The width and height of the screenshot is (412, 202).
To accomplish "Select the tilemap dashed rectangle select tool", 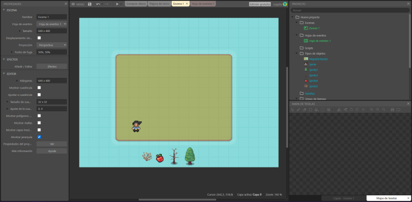I will pyautogui.click(x=322, y=109).
